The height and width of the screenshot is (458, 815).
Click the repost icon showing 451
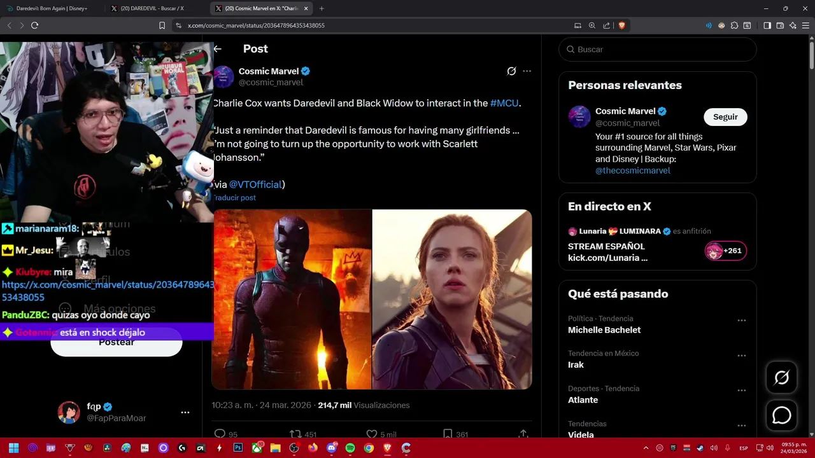295,434
